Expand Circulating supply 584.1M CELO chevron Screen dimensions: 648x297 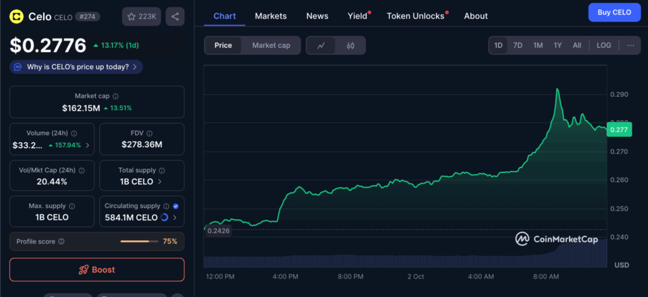coord(175,217)
